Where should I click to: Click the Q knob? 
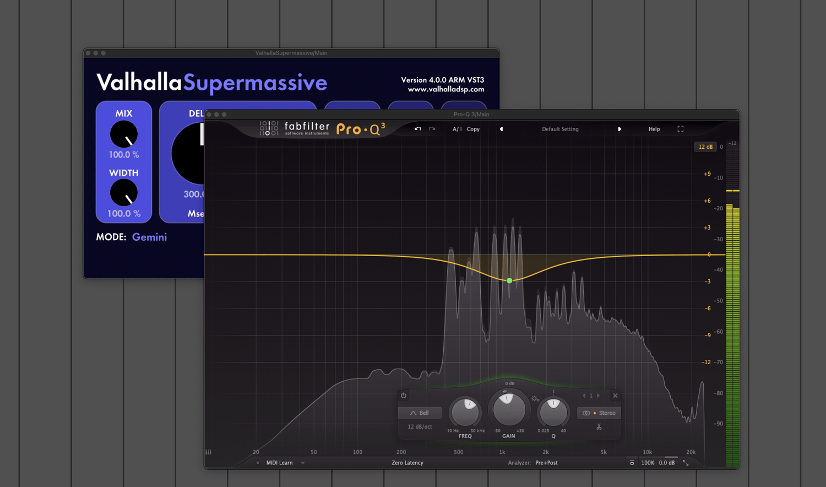(x=553, y=412)
